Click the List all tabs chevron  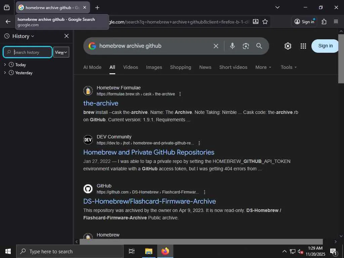(x=277, y=7)
